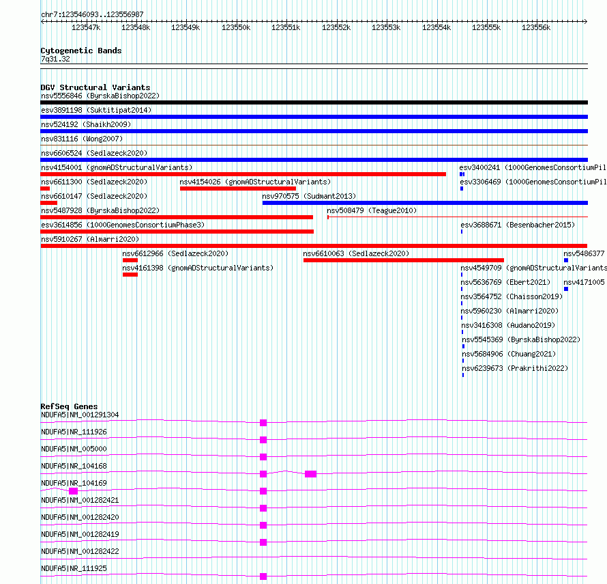Open NDUFA5|NR_104168 transcript label
This screenshot has height=584, width=607.
(x=74, y=466)
